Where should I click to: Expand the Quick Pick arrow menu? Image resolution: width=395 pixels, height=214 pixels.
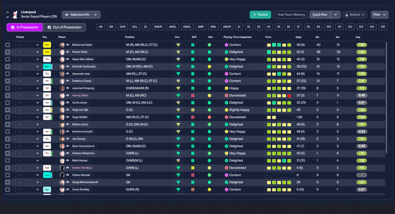[335, 14]
